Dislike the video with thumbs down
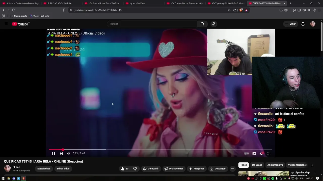The width and height of the screenshot is (323, 181). coord(135,169)
